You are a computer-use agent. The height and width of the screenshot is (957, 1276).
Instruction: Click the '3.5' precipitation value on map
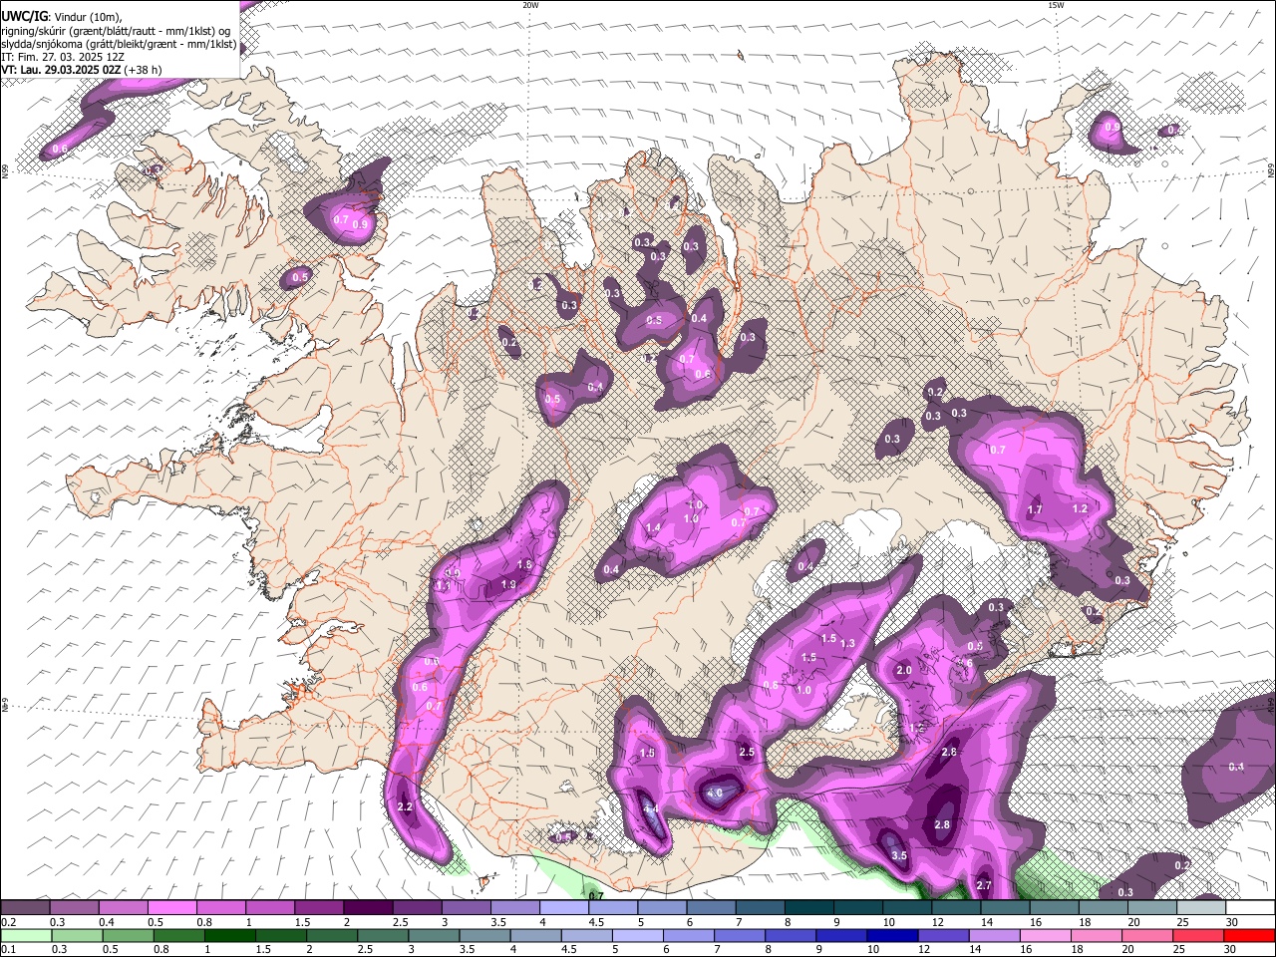tap(898, 855)
